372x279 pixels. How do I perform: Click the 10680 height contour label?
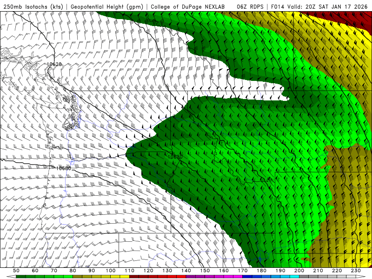pos(64,168)
